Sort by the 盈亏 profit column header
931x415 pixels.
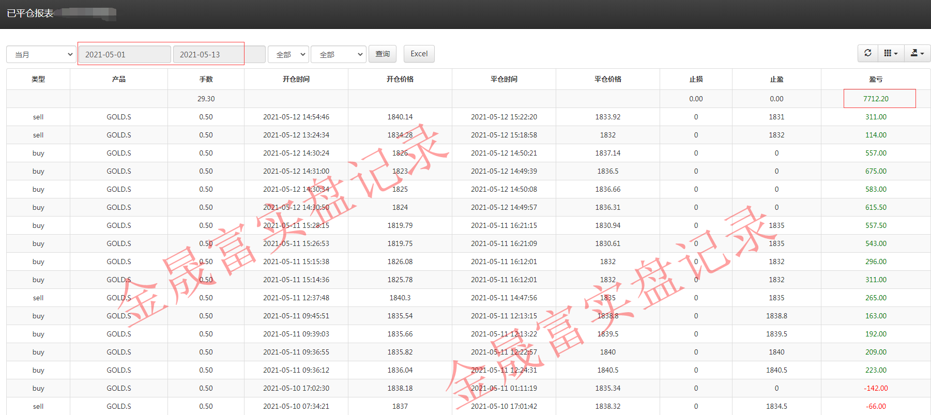[x=876, y=79]
